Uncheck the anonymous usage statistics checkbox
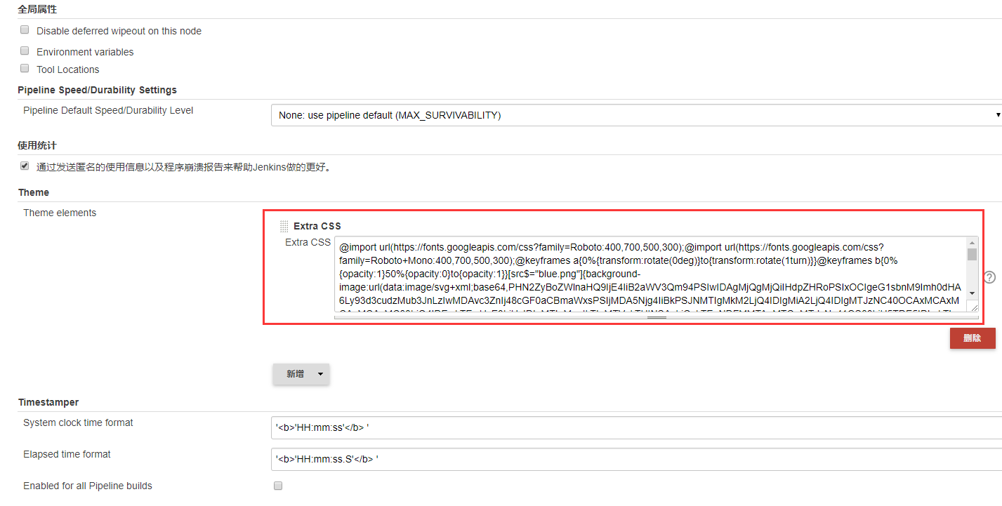The image size is (1002, 506). click(25, 166)
